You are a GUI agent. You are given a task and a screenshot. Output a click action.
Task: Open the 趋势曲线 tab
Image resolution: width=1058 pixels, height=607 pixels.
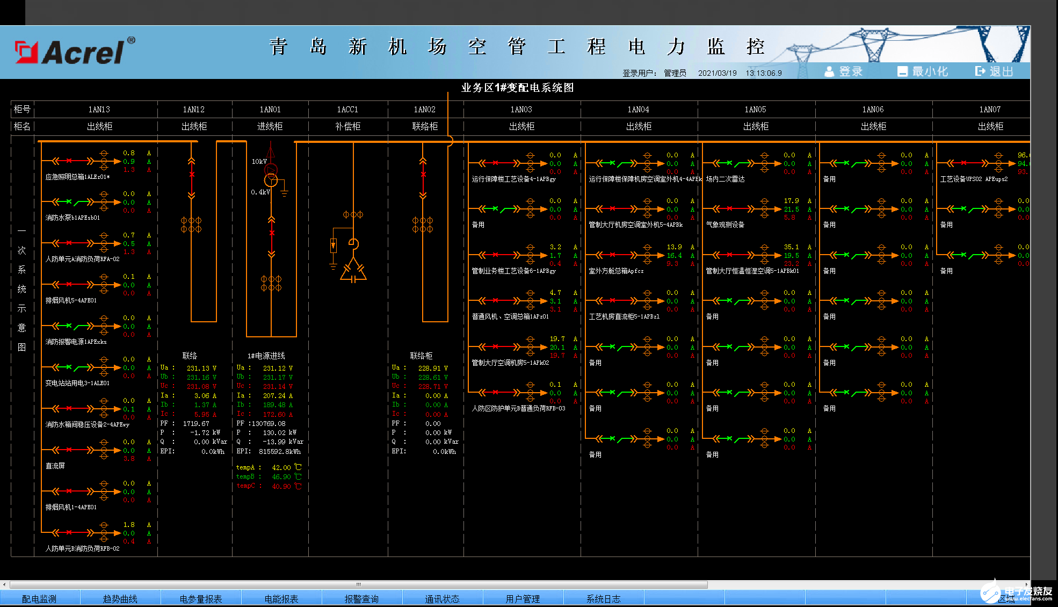120,598
